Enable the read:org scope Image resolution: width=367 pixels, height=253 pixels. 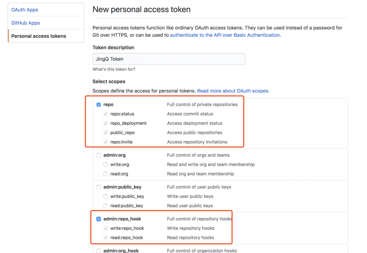click(x=105, y=174)
